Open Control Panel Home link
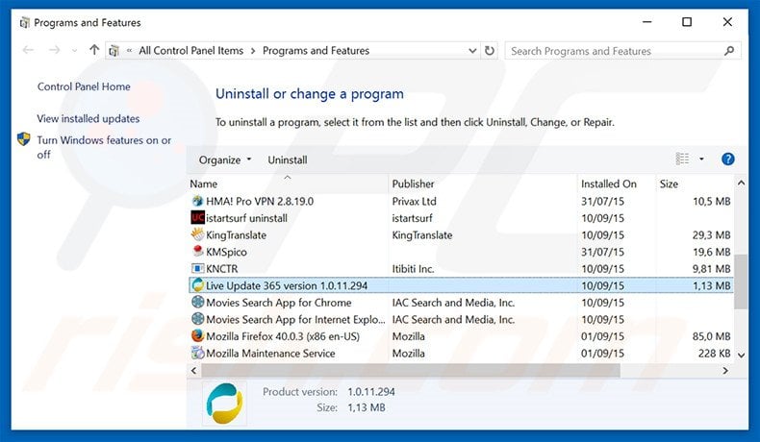 click(x=84, y=86)
